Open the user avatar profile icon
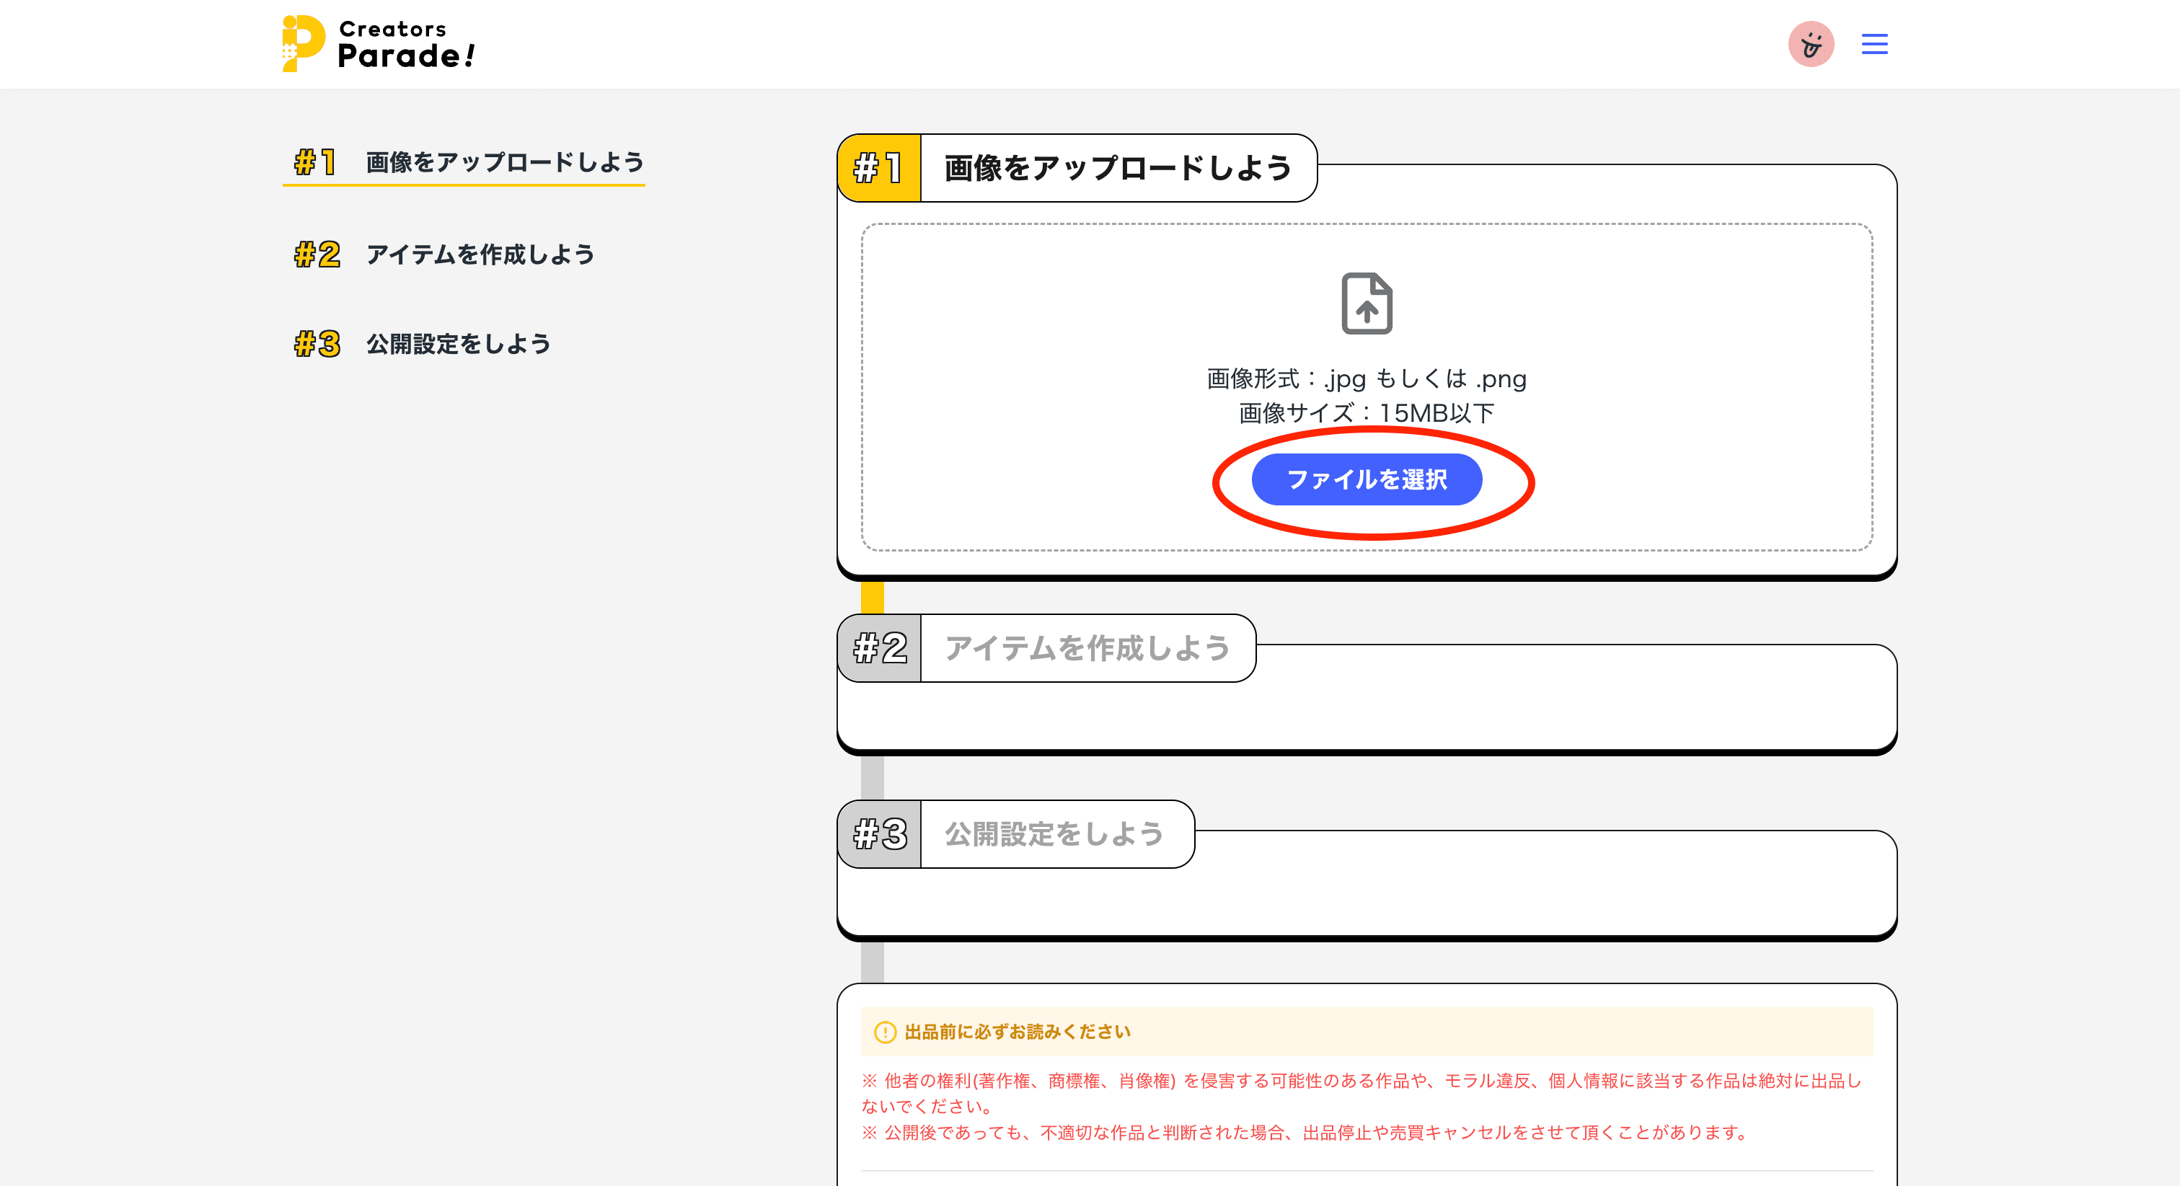The width and height of the screenshot is (2180, 1186). pos(1810,44)
